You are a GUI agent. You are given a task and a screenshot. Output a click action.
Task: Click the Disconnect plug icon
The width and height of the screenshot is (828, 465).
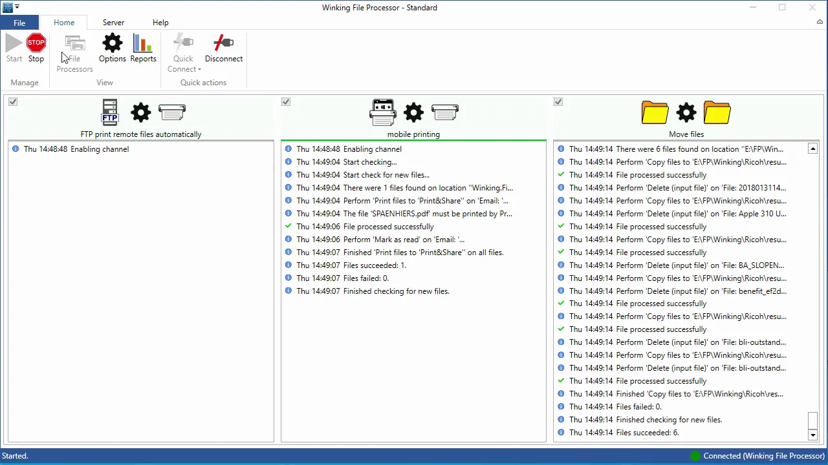click(224, 43)
